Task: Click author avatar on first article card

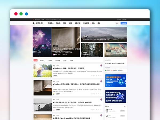Action: tap(101, 66)
